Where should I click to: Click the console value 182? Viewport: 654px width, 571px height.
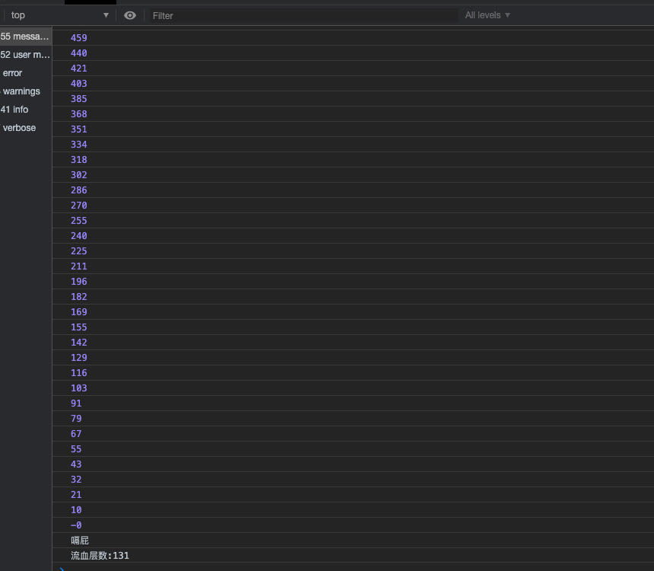(79, 297)
